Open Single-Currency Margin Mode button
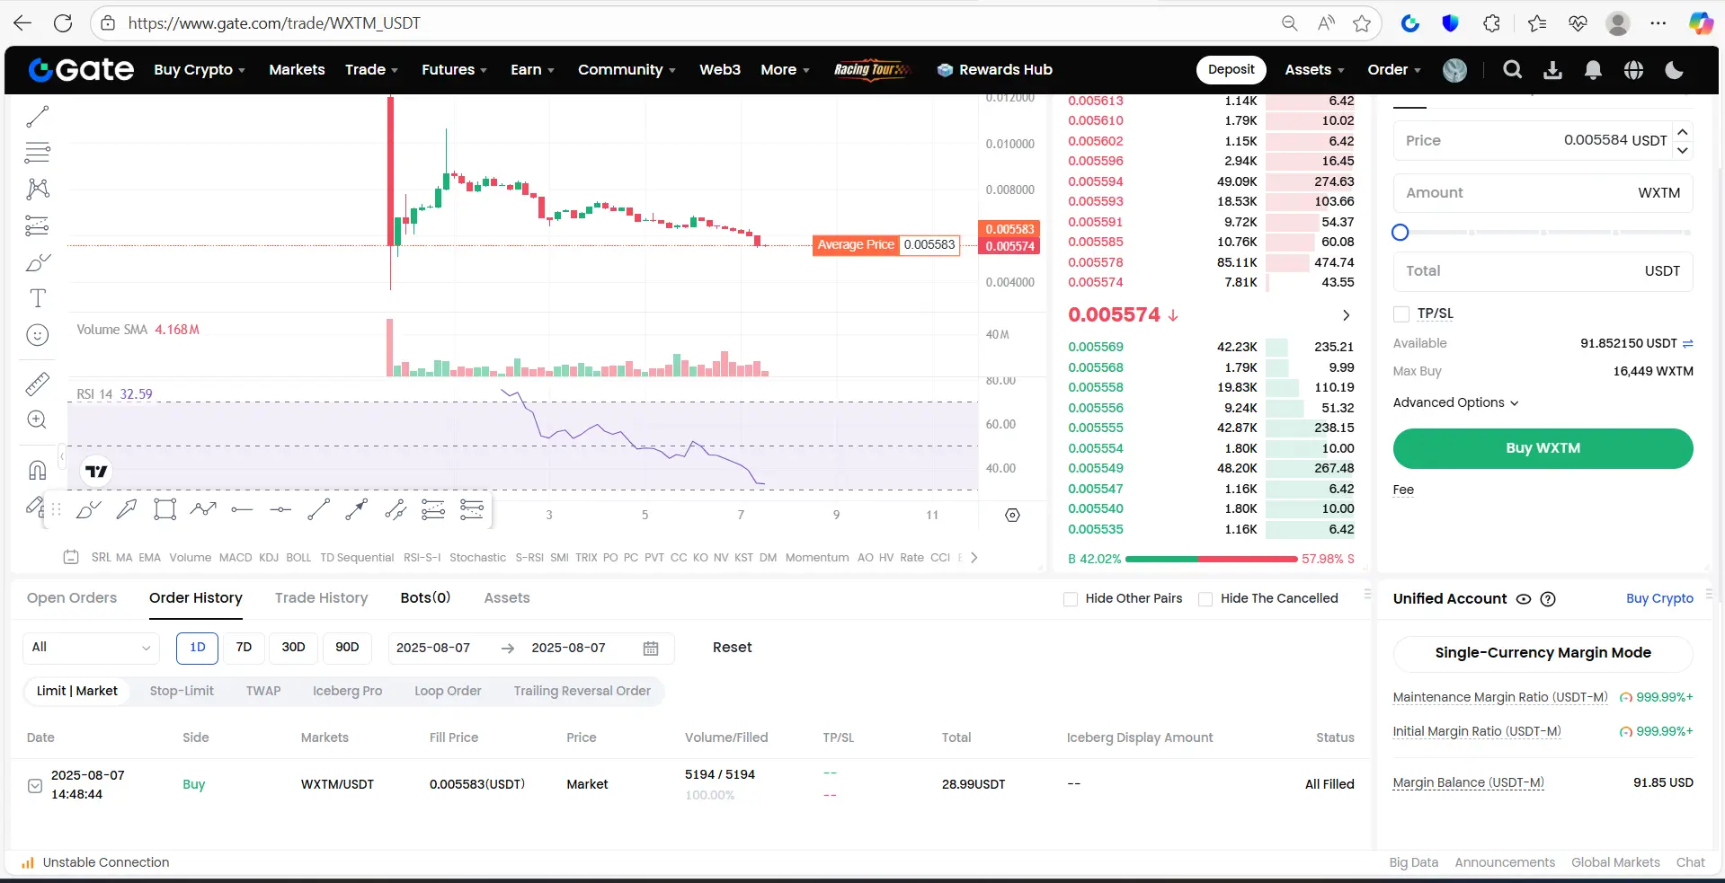Image resolution: width=1725 pixels, height=883 pixels. (1543, 653)
